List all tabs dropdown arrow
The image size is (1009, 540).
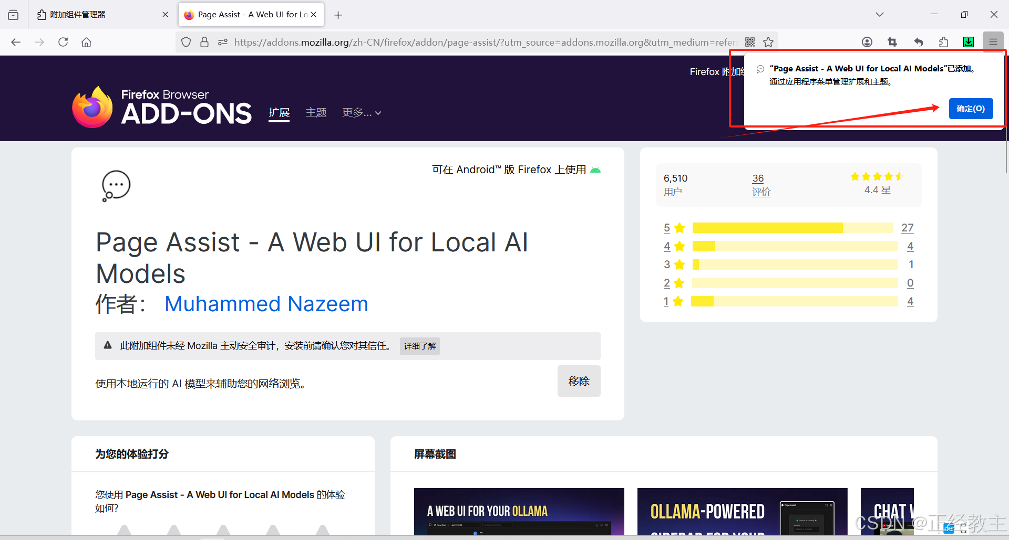(880, 15)
